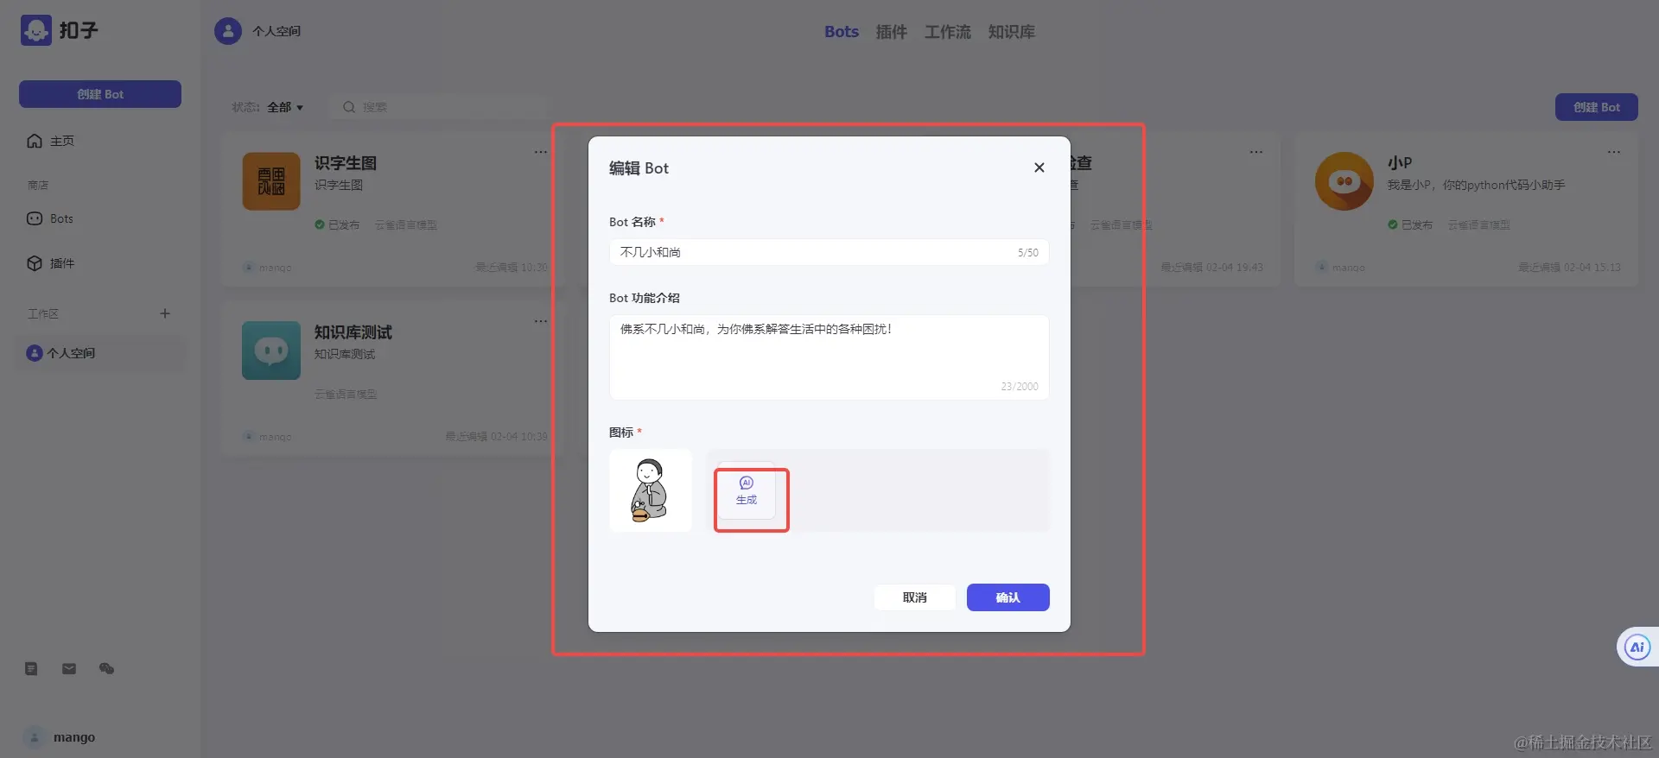Click the Bot description text area
Viewport: 1659px width, 758px height.
(x=829, y=357)
